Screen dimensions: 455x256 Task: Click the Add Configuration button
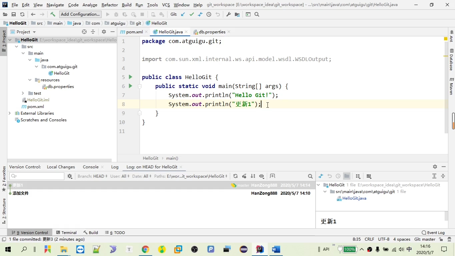(x=80, y=14)
